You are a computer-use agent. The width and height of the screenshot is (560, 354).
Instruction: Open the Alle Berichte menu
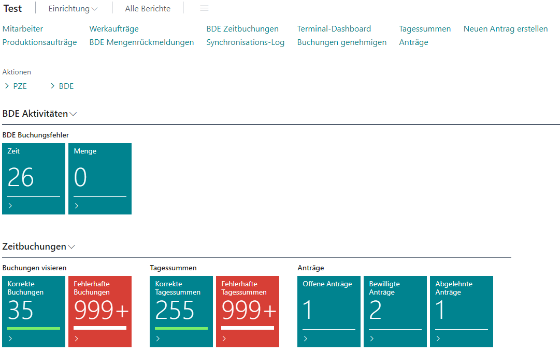tap(148, 9)
